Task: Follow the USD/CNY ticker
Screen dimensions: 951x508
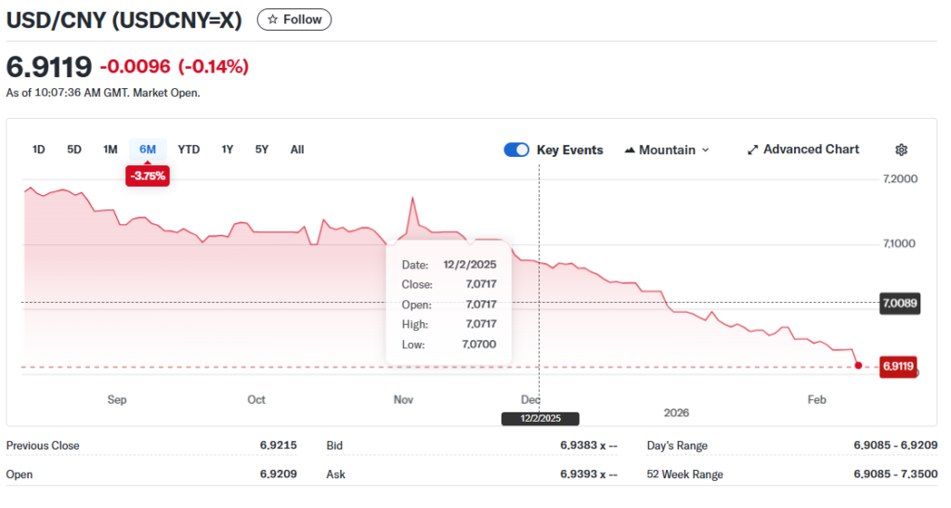Action: click(293, 20)
